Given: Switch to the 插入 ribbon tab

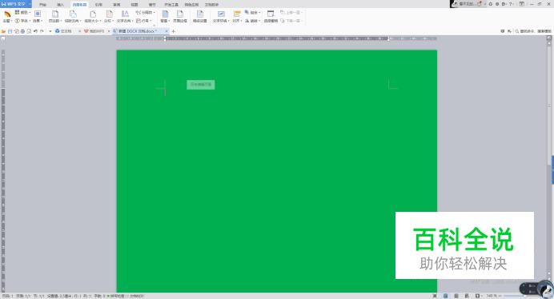Looking at the screenshot, I should click(x=60, y=5).
